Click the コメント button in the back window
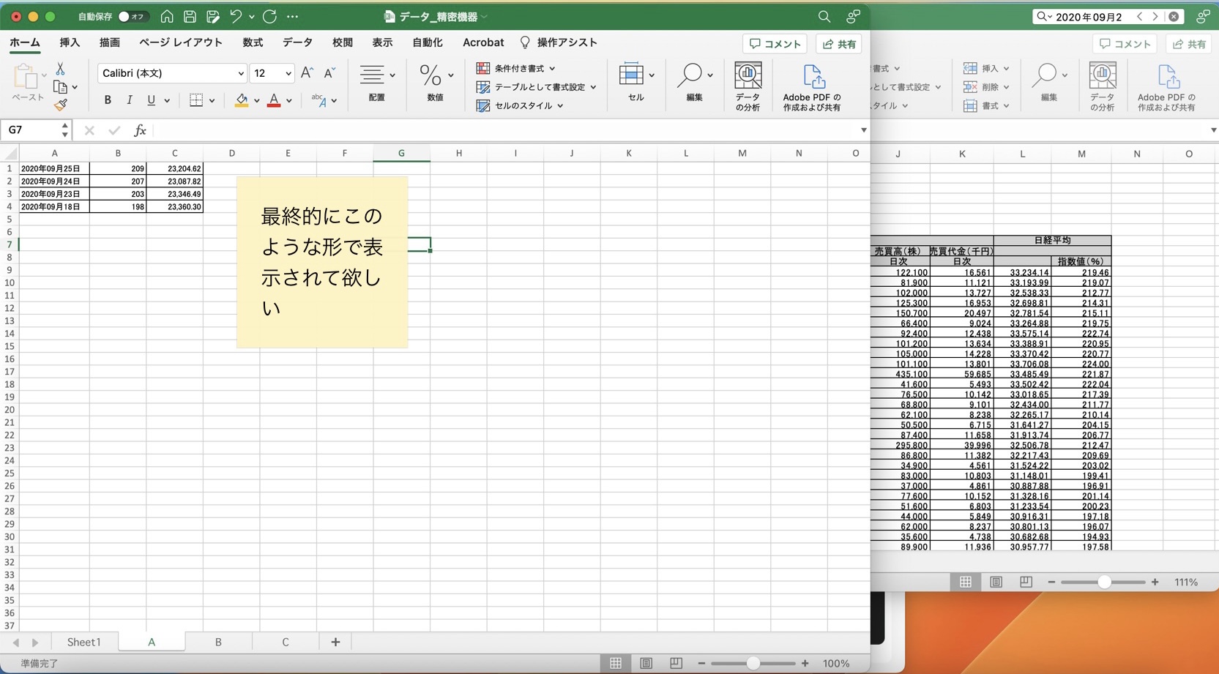 click(x=1125, y=44)
